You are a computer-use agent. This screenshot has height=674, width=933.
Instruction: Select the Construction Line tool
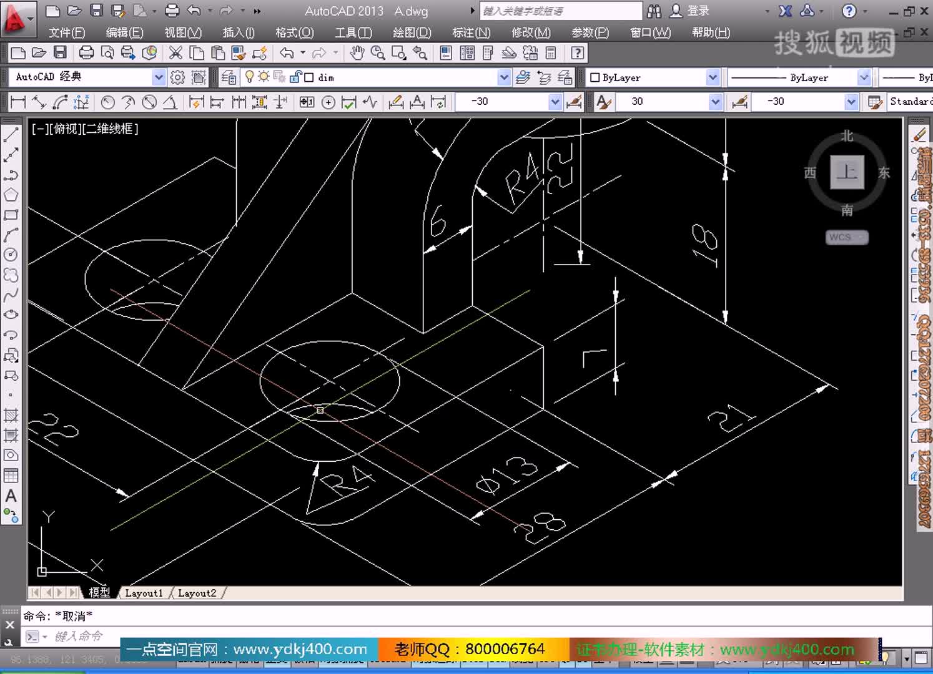[11, 155]
